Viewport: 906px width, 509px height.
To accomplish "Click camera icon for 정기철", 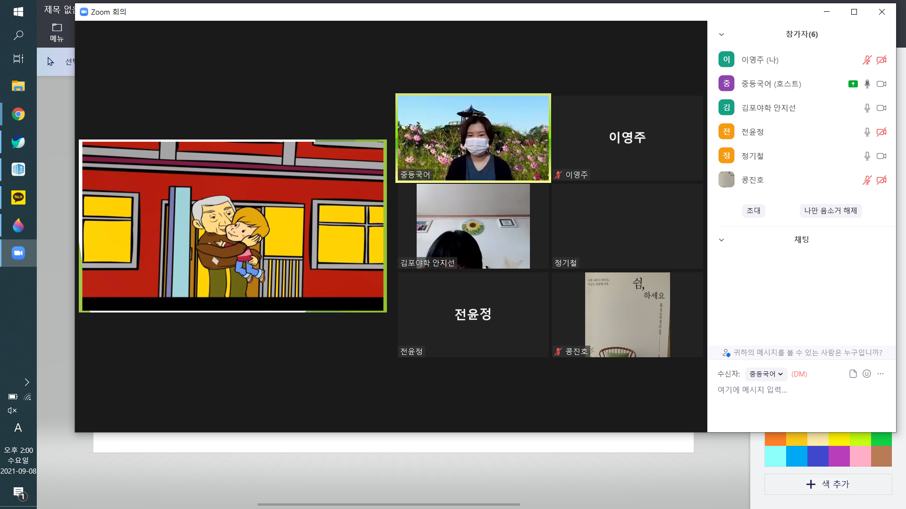I will coord(881,156).
